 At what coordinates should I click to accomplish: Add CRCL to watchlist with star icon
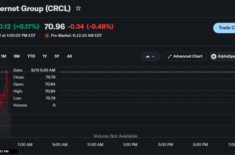[78, 8]
